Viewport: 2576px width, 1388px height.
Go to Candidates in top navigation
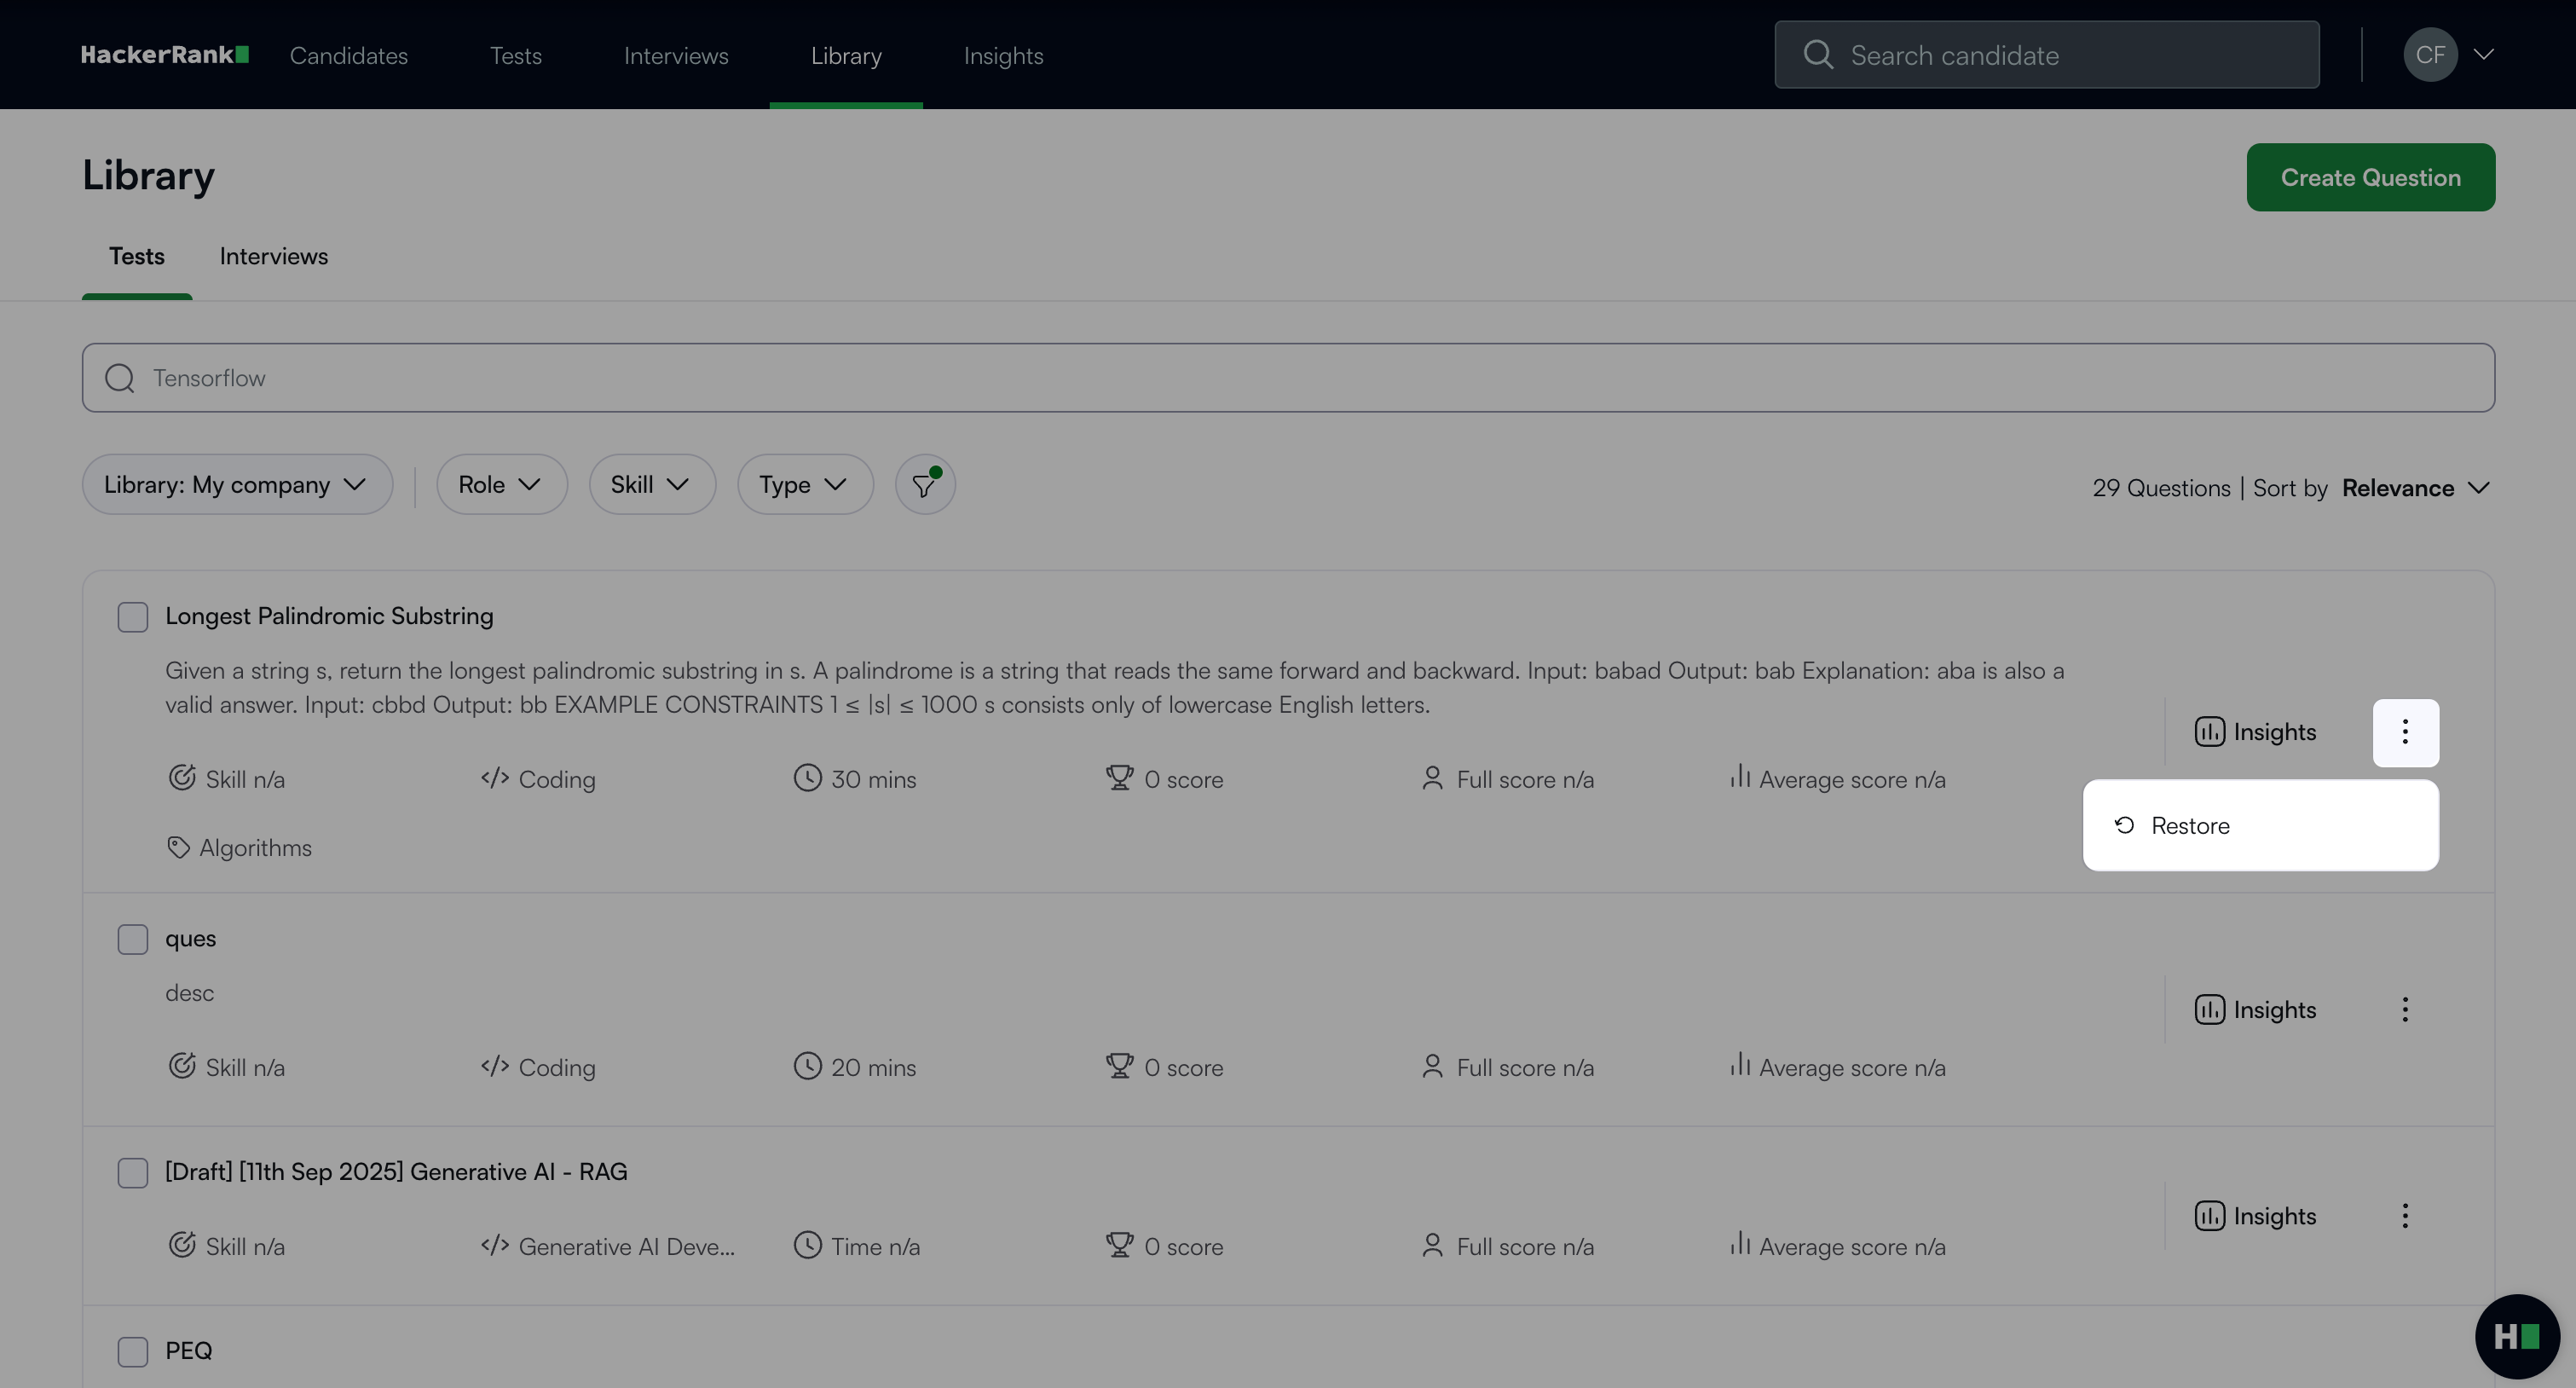[348, 56]
